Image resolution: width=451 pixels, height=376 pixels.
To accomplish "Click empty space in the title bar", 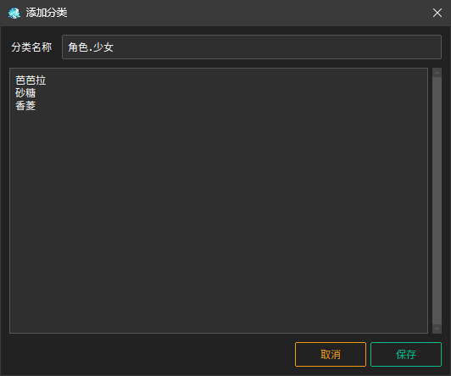I will pos(248,13).
